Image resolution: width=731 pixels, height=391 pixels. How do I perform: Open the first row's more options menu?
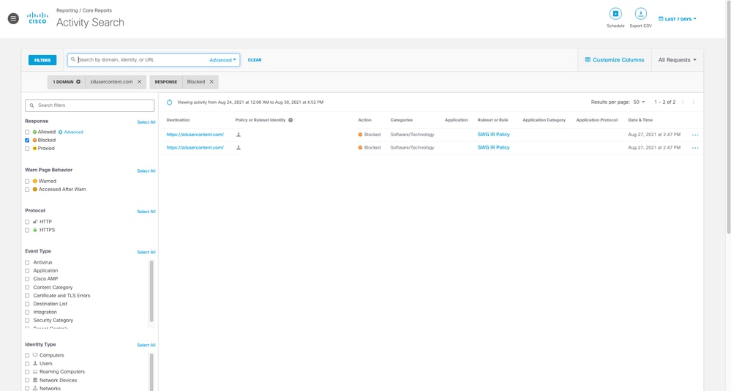pyautogui.click(x=695, y=135)
